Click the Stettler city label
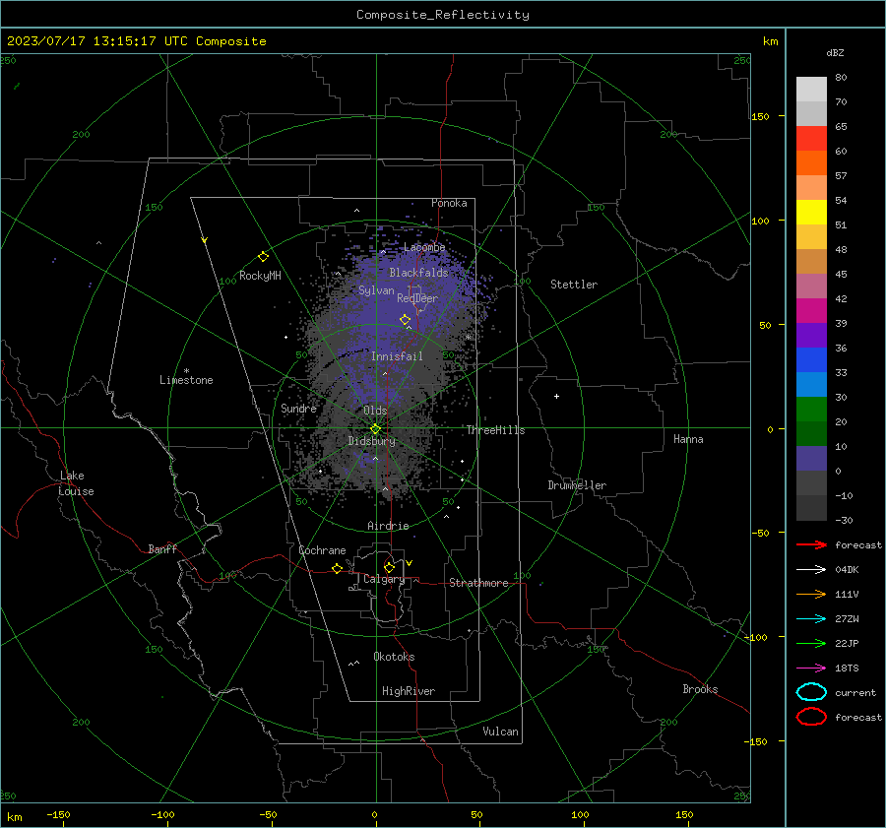Screen dimensions: 886x828 574,285
